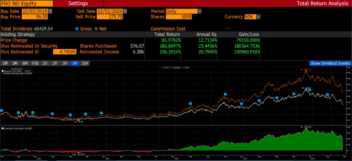Open the Period Daily dropdown

[x=181, y=11]
